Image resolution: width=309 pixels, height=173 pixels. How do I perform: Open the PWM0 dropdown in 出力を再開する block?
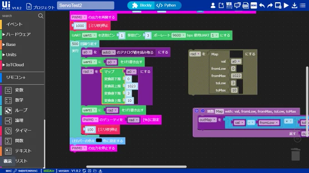pyautogui.click(x=79, y=17)
